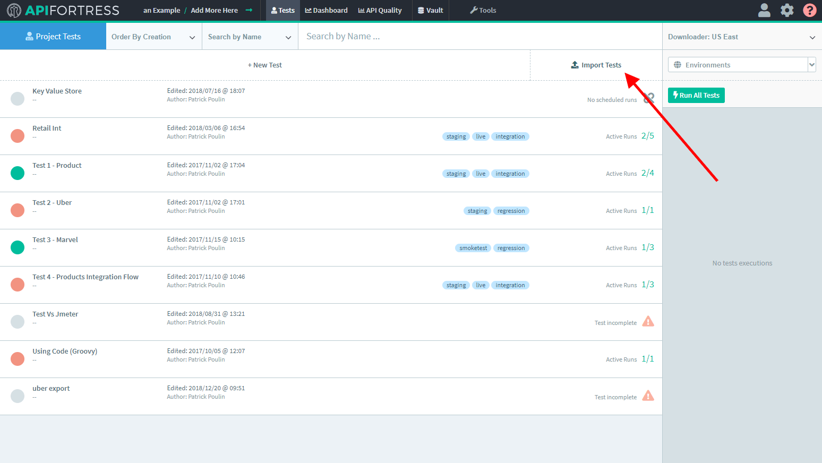The image size is (822, 463).
Task: Click the Key Value Store scheduling icon
Action: (x=648, y=98)
